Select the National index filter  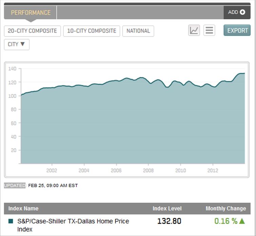coord(138,31)
